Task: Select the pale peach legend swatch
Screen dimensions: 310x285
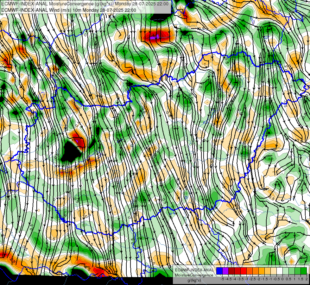Action: coord(274,271)
